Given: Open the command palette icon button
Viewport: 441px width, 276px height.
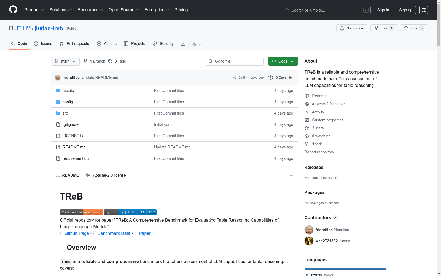Looking at the screenshot, I should pyautogui.click(x=424, y=10).
